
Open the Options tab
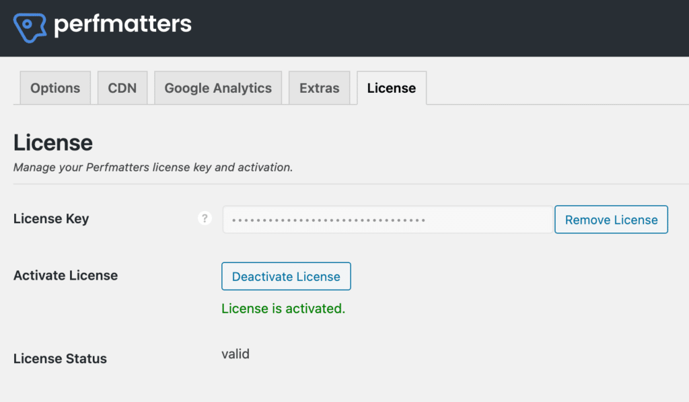[55, 88]
